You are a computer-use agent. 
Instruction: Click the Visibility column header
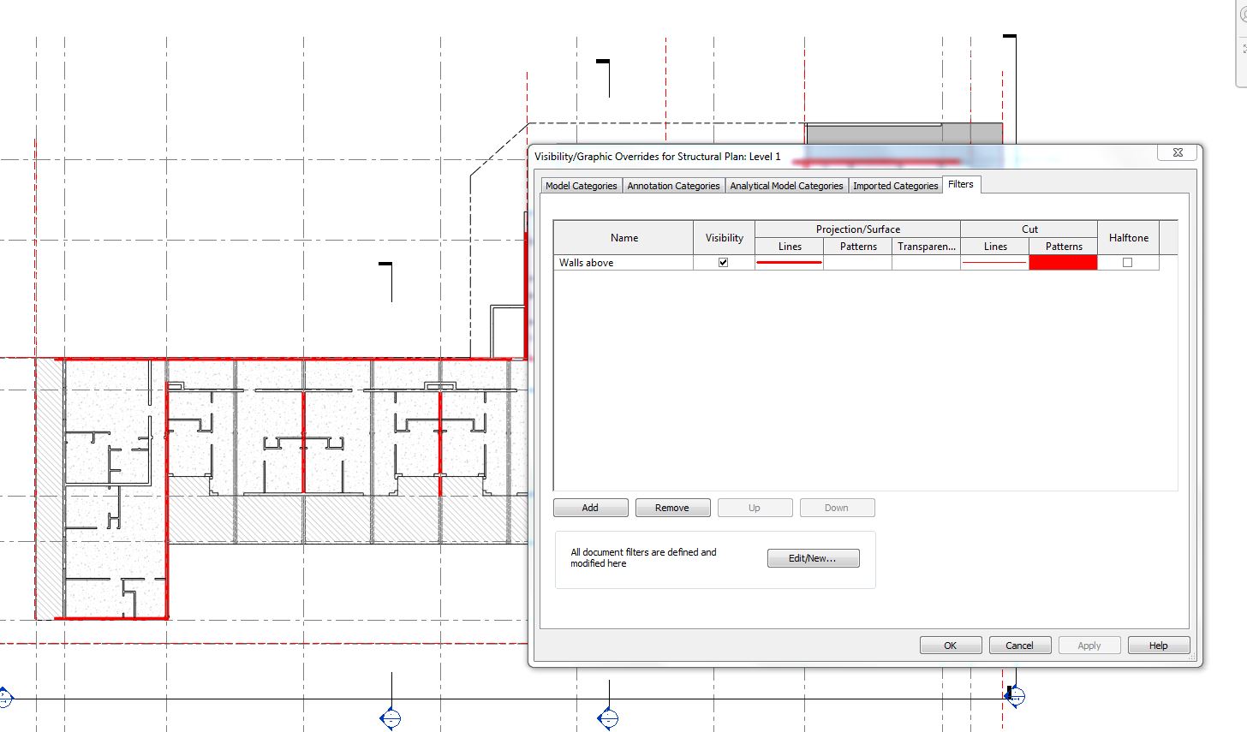pos(724,238)
